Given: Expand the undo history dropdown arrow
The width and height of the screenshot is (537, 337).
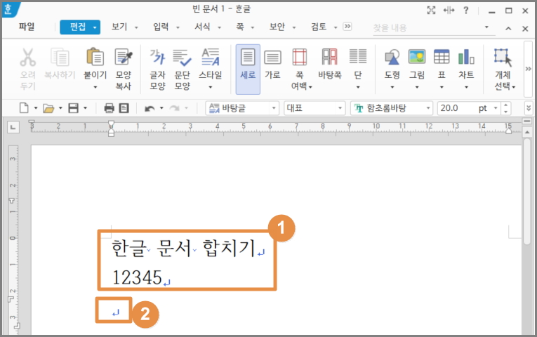Looking at the screenshot, I should 161,109.
